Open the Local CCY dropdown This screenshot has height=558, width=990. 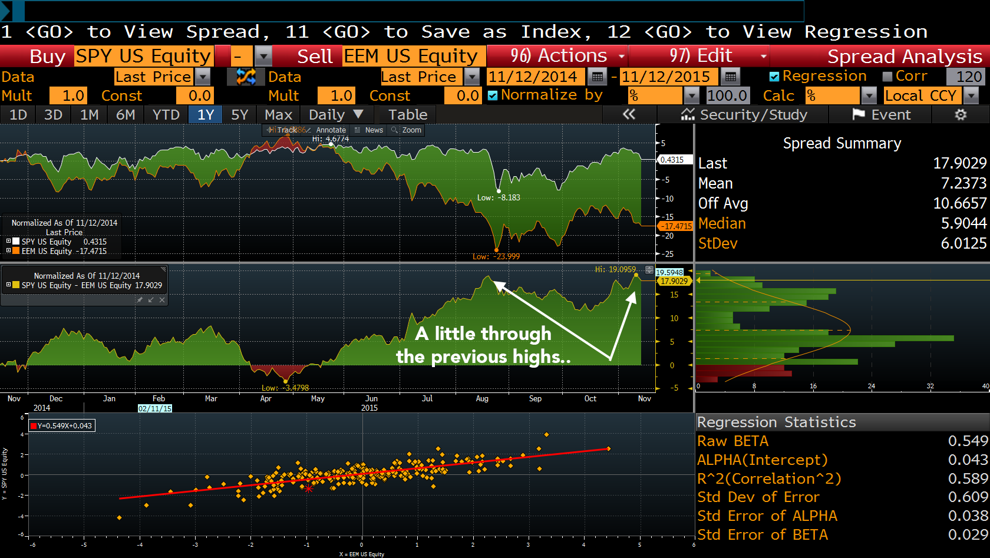pyautogui.click(x=971, y=95)
